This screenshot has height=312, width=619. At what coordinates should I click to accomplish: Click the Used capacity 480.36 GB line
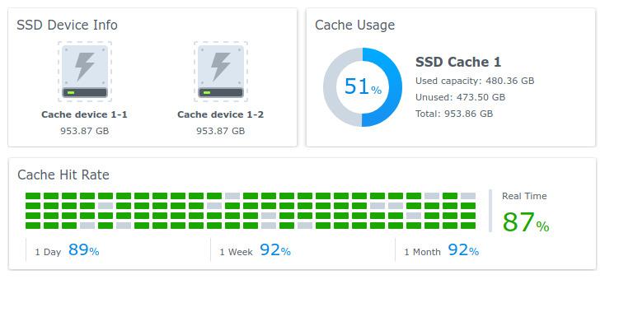[x=475, y=81]
